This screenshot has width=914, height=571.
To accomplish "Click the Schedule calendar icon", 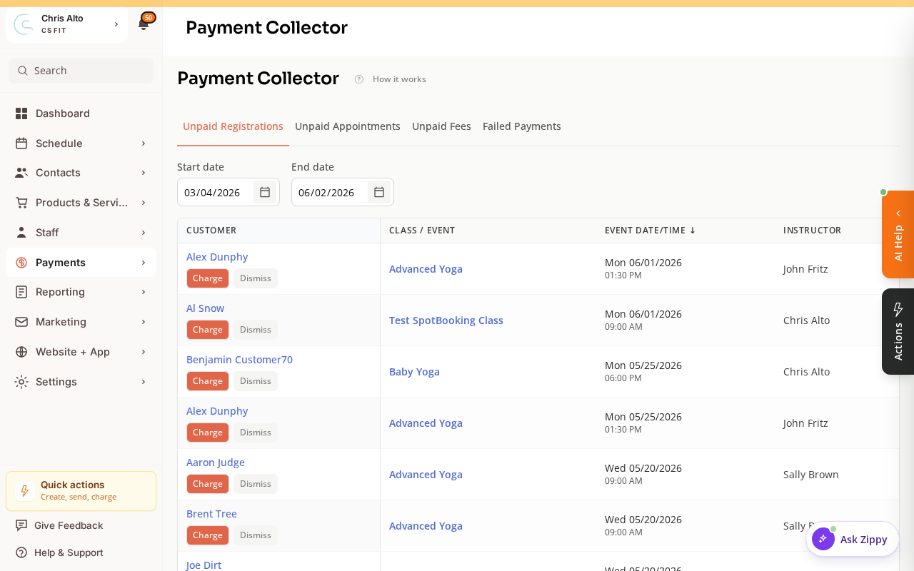I will pyautogui.click(x=21, y=143).
